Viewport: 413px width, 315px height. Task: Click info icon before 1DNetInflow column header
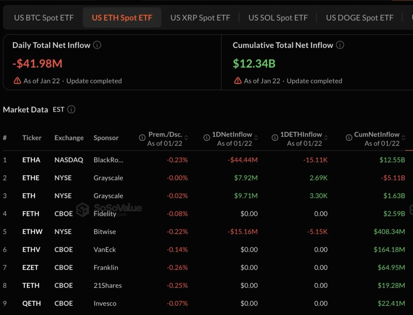(x=205, y=138)
